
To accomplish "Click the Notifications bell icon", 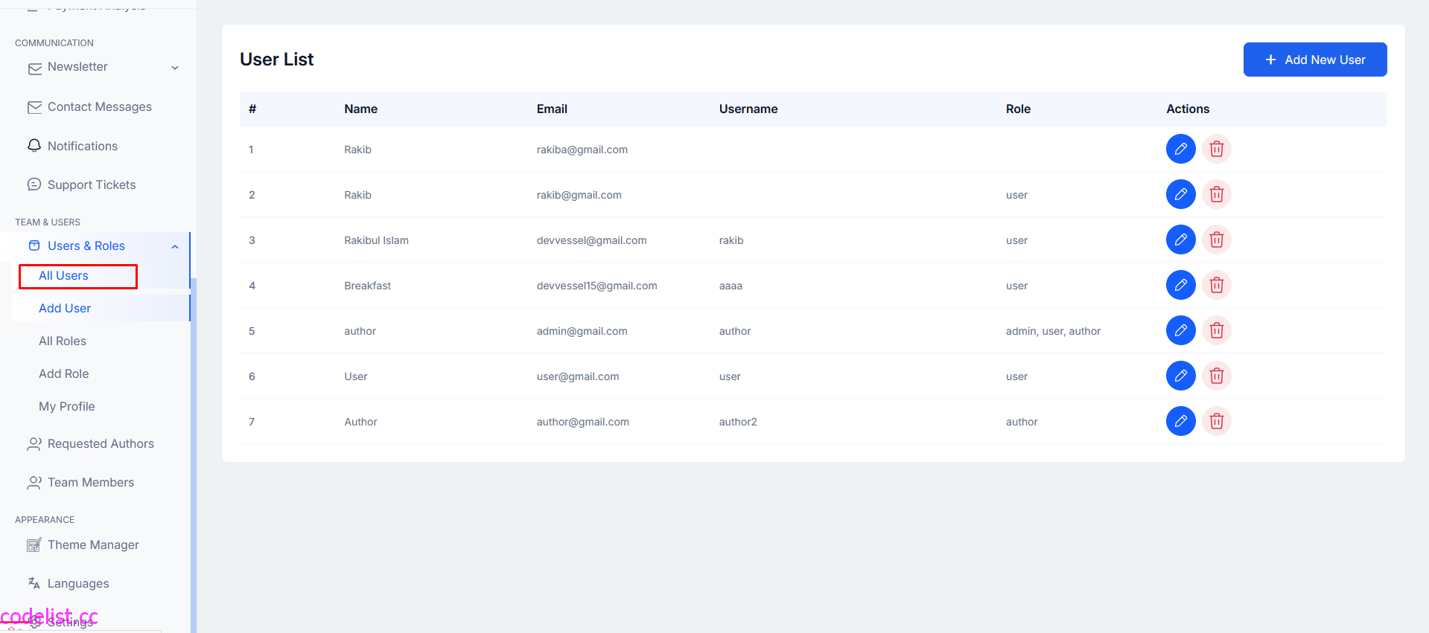I will (34, 146).
